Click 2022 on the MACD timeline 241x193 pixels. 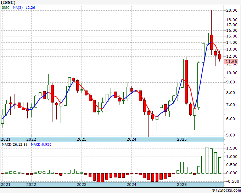[x=31, y=185]
